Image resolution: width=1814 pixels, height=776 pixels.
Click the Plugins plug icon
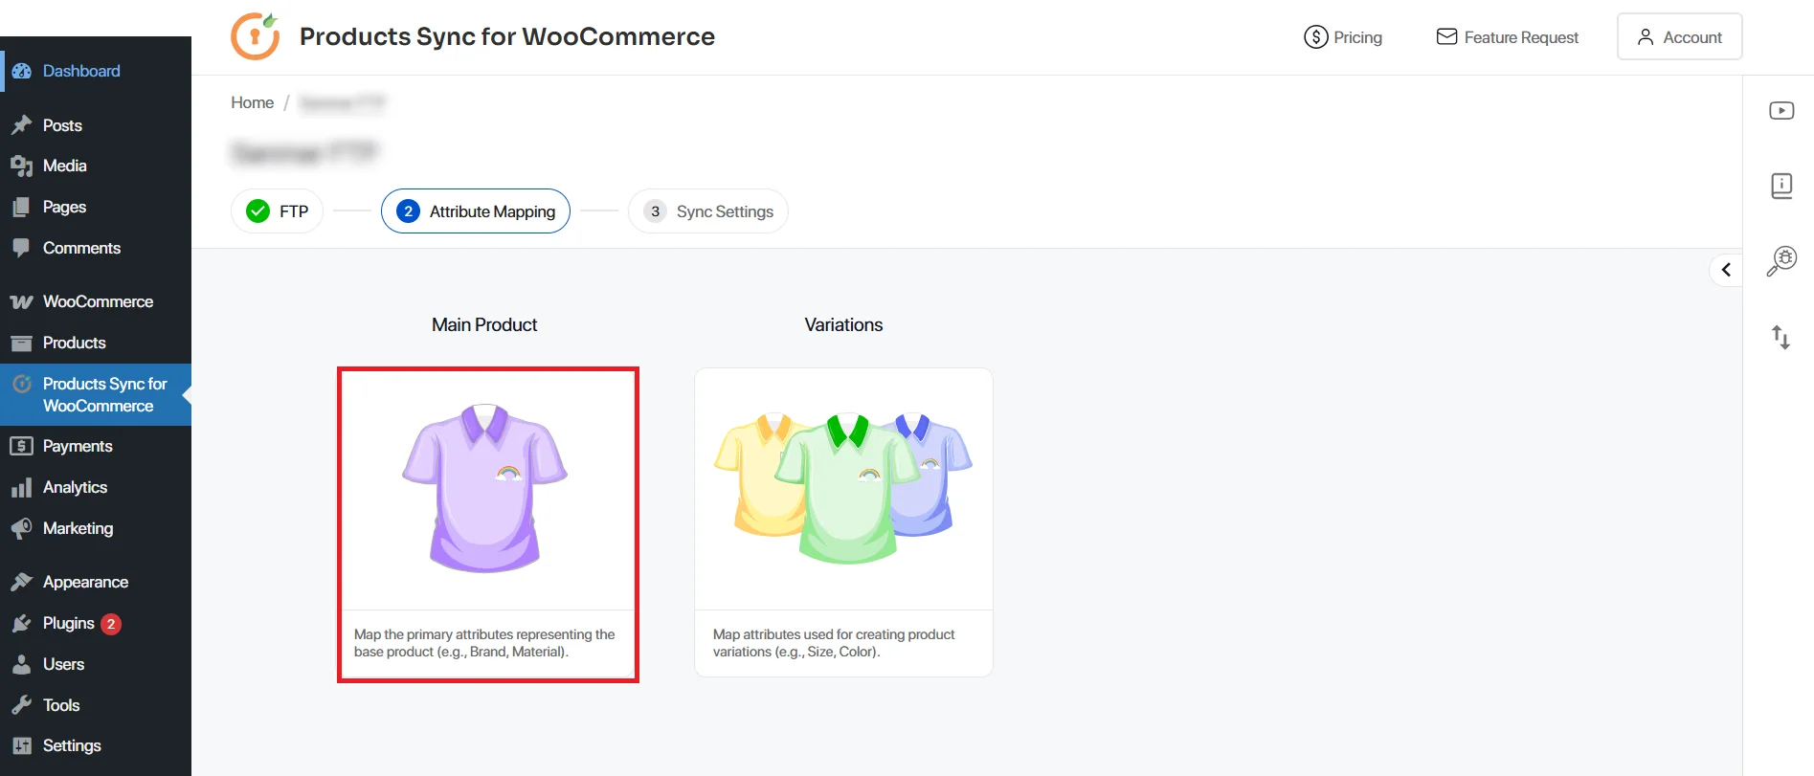[x=21, y=624]
